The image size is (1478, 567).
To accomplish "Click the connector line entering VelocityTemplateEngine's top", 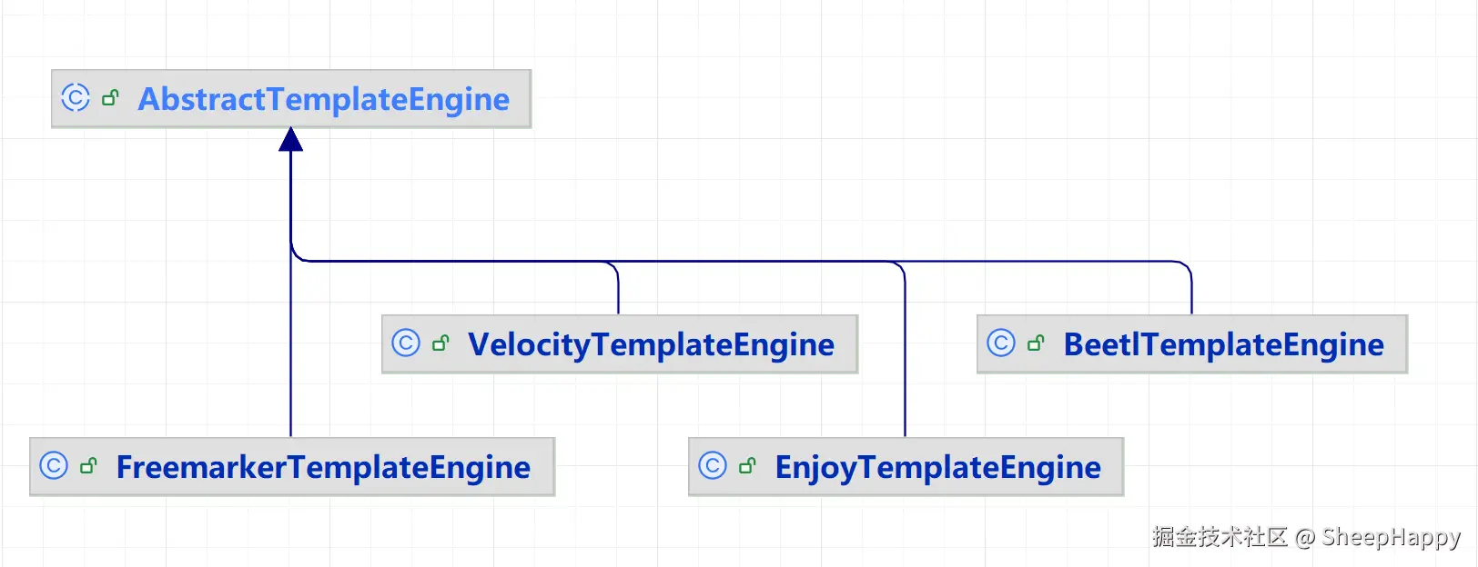I will click(618, 295).
